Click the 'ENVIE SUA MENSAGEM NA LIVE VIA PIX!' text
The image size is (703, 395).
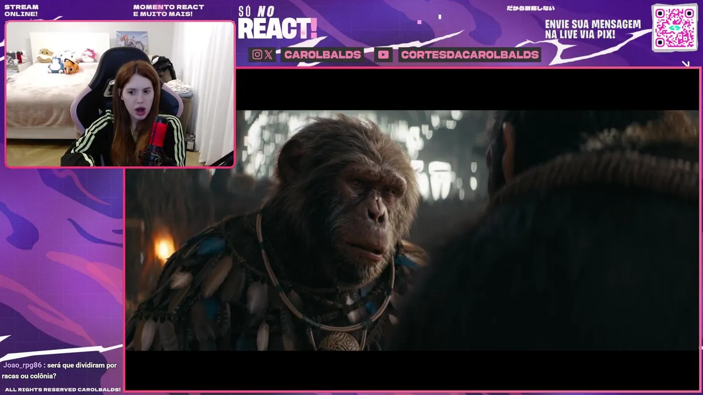click(593, 29)
